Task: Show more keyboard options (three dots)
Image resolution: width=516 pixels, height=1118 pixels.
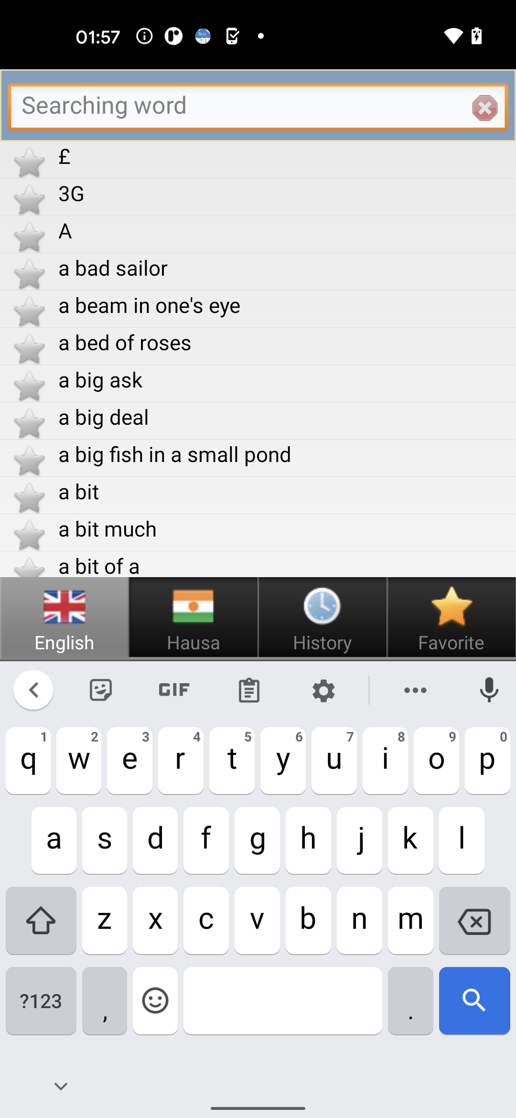Action: point(415,690)
